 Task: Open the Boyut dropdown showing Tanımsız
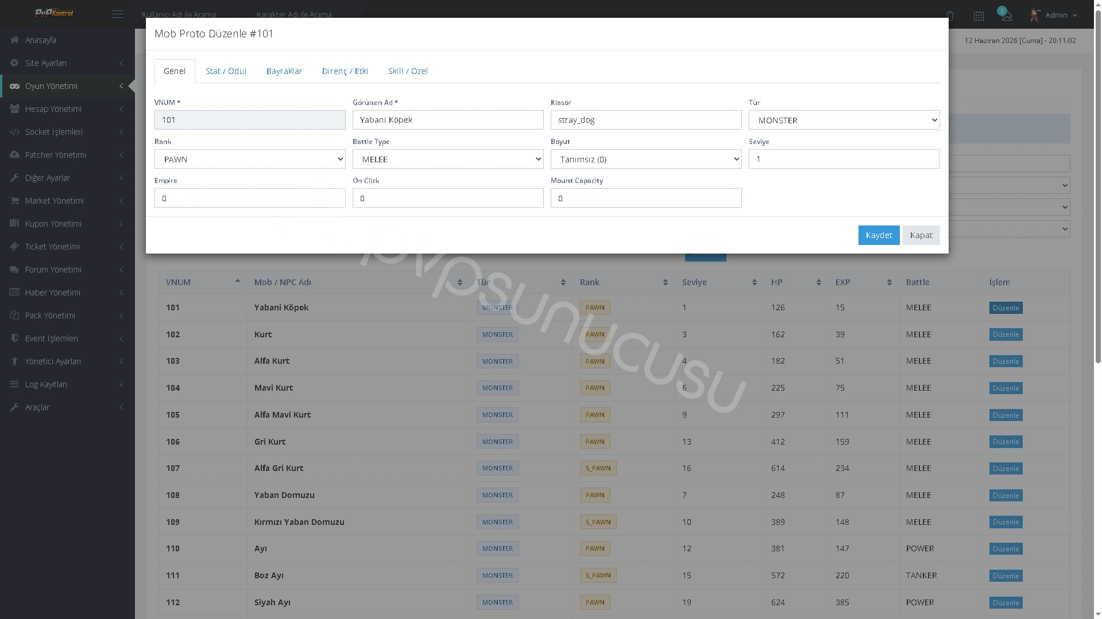(646, 159)
